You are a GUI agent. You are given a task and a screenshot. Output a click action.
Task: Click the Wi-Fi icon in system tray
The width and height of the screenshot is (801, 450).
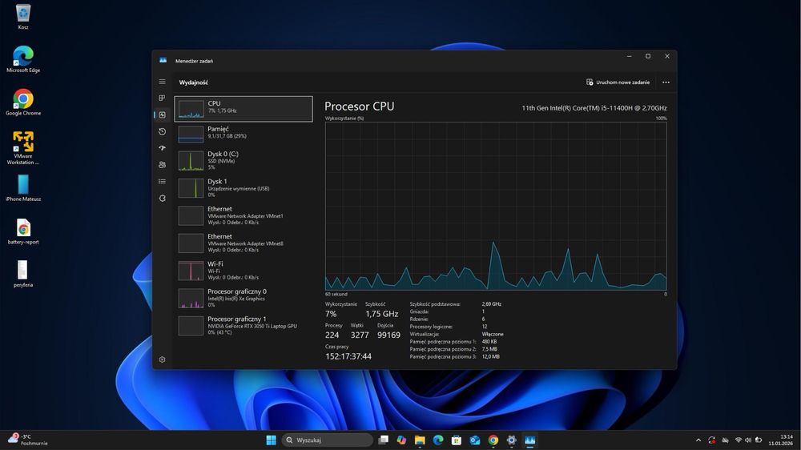tap(739, 440)
